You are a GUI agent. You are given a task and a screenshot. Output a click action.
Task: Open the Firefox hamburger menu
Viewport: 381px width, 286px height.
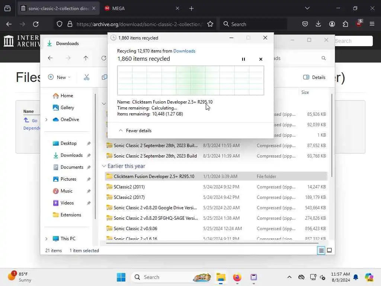[x=372, y=24]
